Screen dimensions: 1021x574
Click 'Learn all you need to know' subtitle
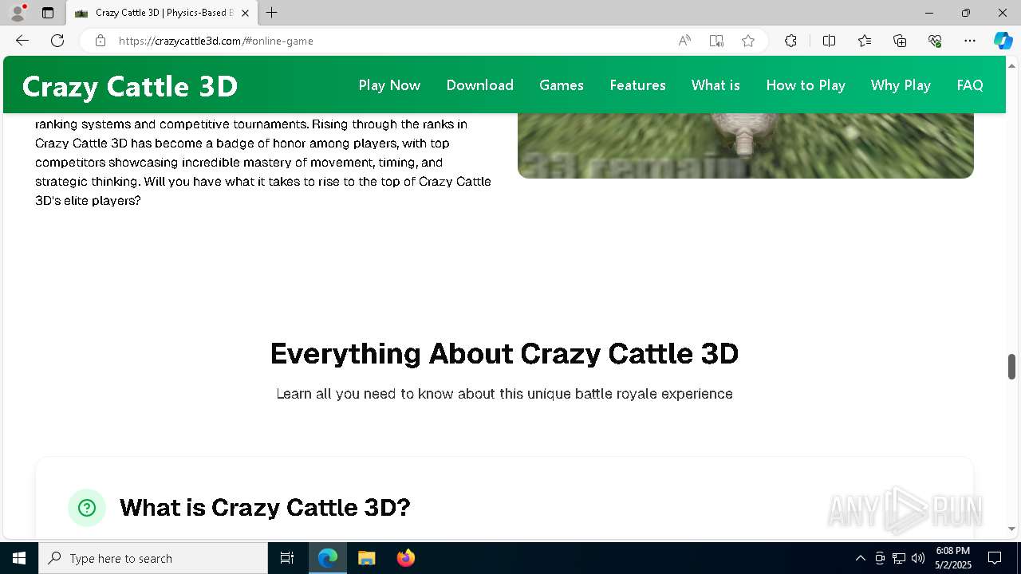click(504, 394)
